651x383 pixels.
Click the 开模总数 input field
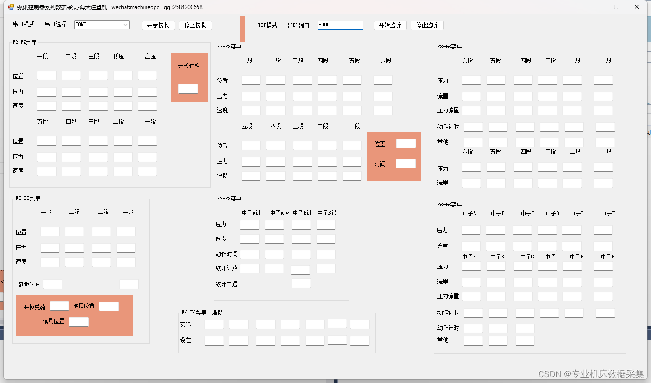(59, 306)
